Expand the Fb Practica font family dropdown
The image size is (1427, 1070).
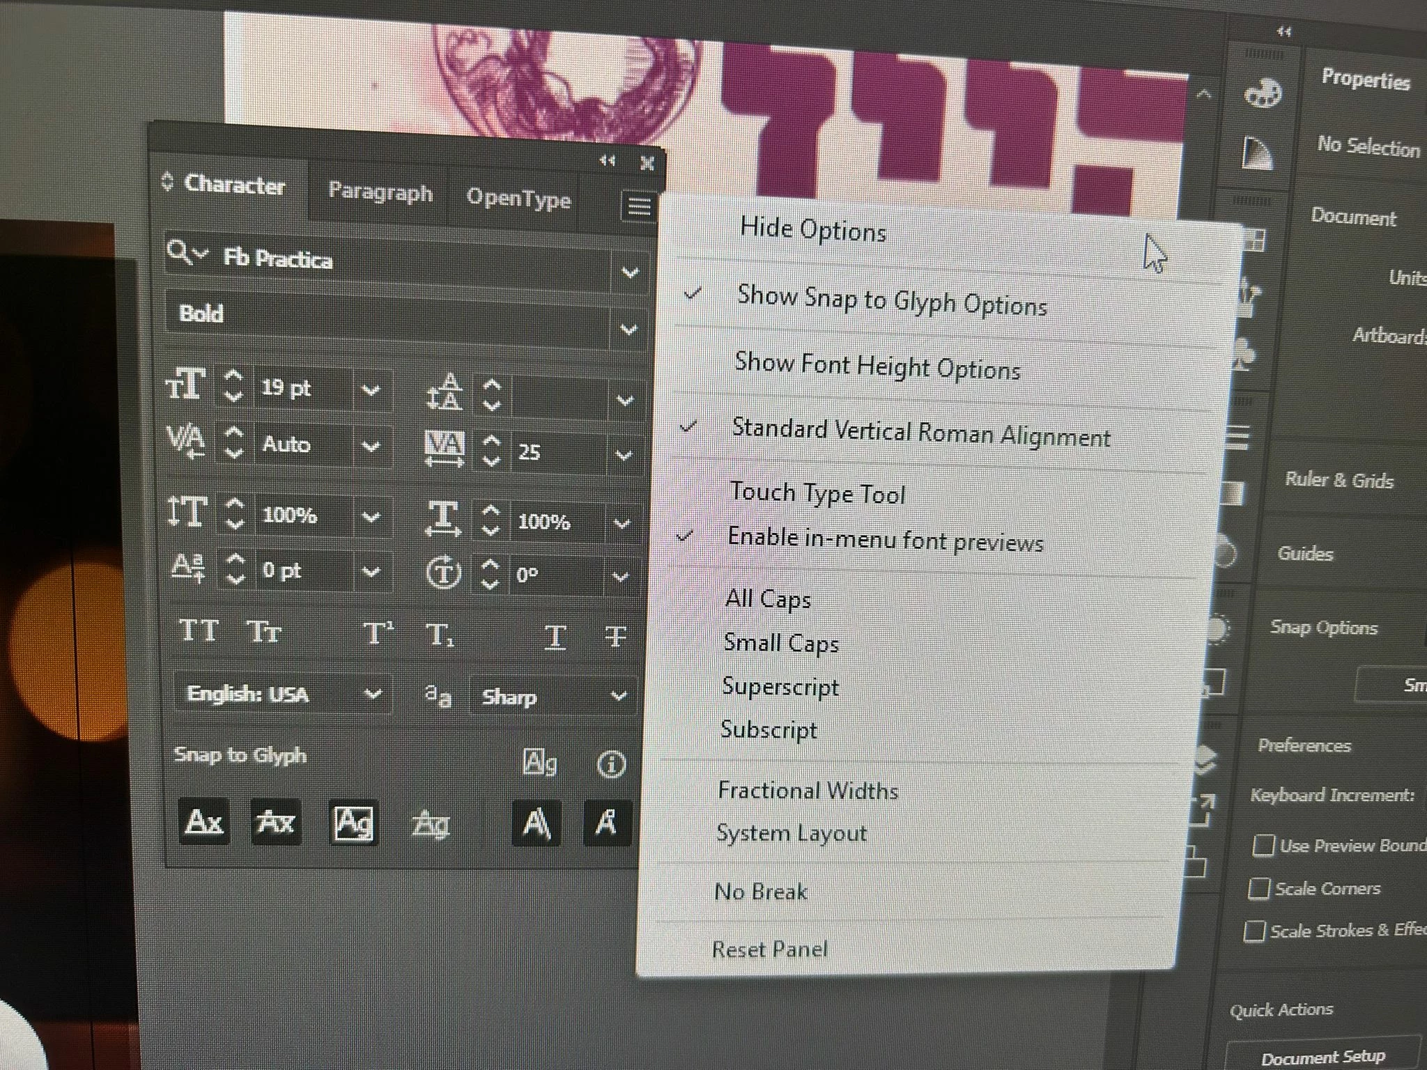[630, 273]
